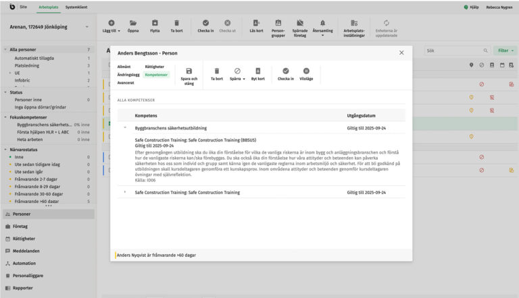Image resolution: width=519 pixels, height=298 pixels.
Task: Click the Spärrade företag icon
Action: coord(300,23)
